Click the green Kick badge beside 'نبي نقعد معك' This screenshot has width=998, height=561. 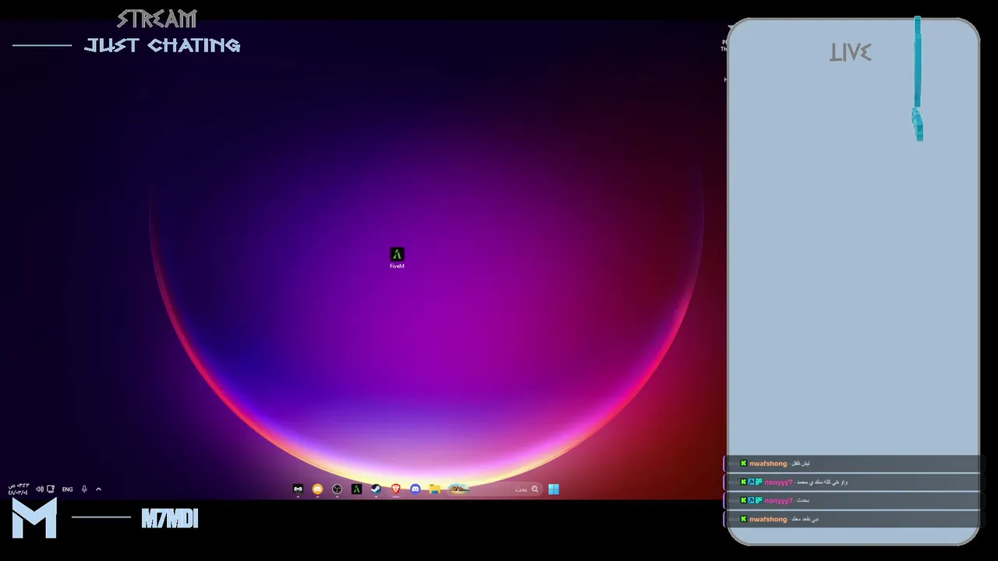point(744,520)
